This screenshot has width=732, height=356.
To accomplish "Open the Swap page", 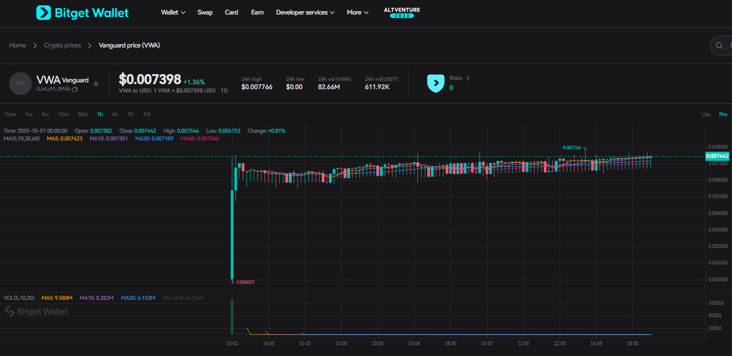I will pyautogui.click(x=205, y=13).
